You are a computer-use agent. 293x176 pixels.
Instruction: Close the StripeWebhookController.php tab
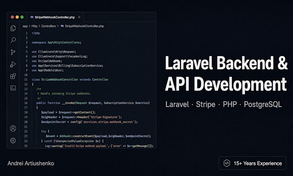click(79, 17)
